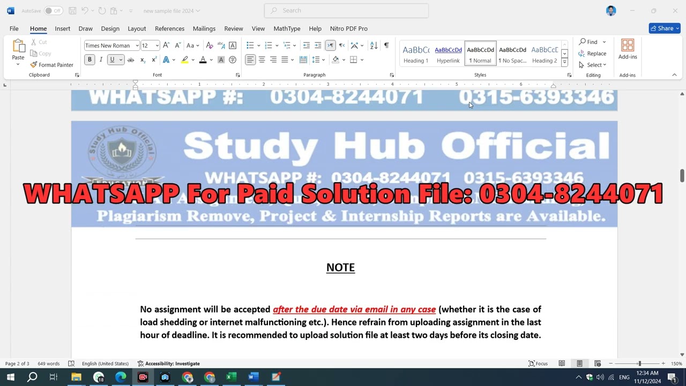Image resolution: width=686 pixels, height=386 pixels.
Task: Click the Paste icon in Clipboard
Action: [x=18, y=47]
